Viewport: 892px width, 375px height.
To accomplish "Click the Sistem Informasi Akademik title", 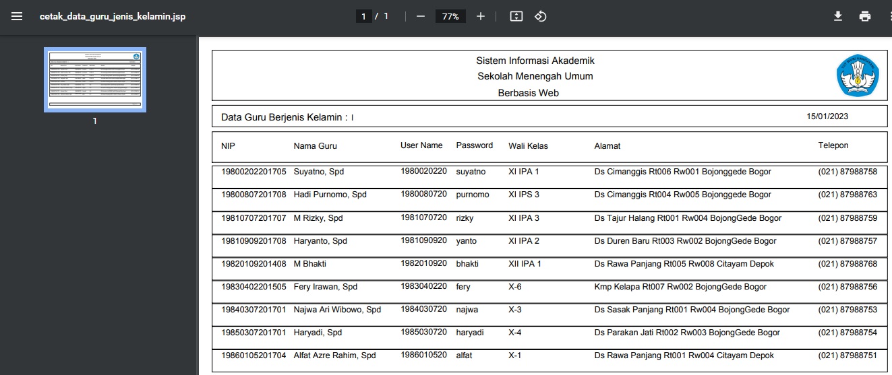I will click(x=535, y=61).
